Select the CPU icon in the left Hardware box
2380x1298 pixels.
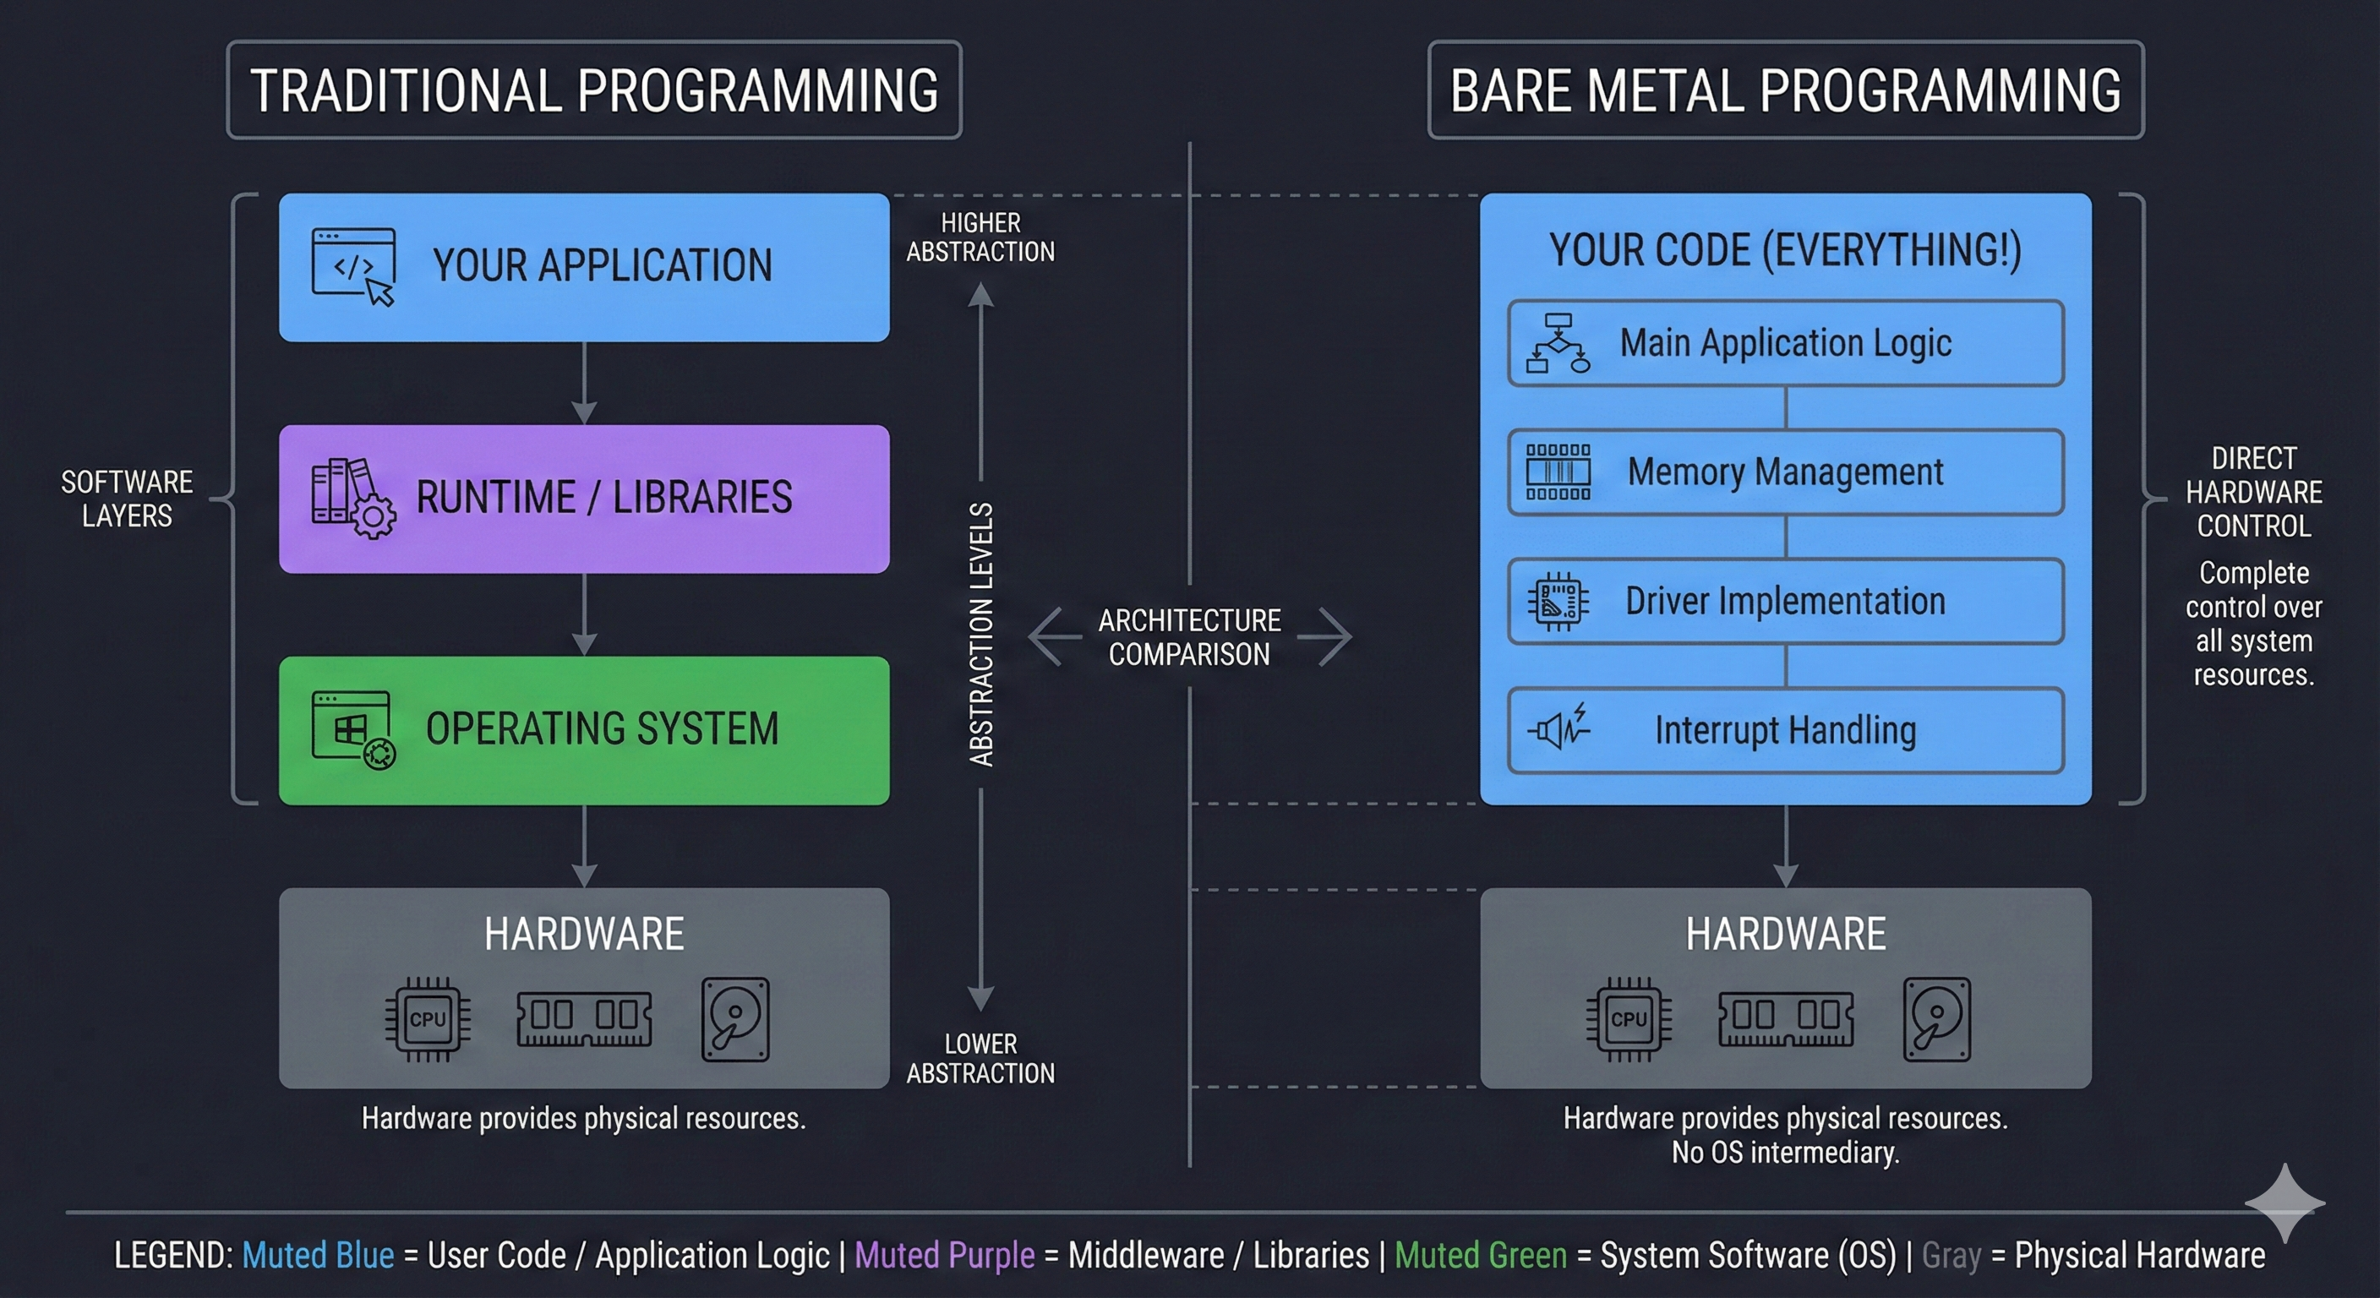(x=429, y=1019)
